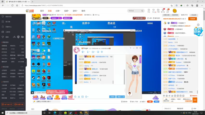Screen dimensions: 205x115
Task: Open the watch history clock icon
Action: tap(149, 11)
